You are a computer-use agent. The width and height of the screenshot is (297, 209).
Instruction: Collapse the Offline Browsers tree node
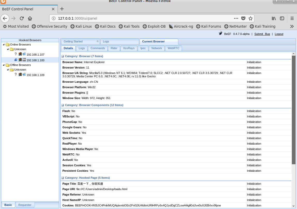click(4, 65)
